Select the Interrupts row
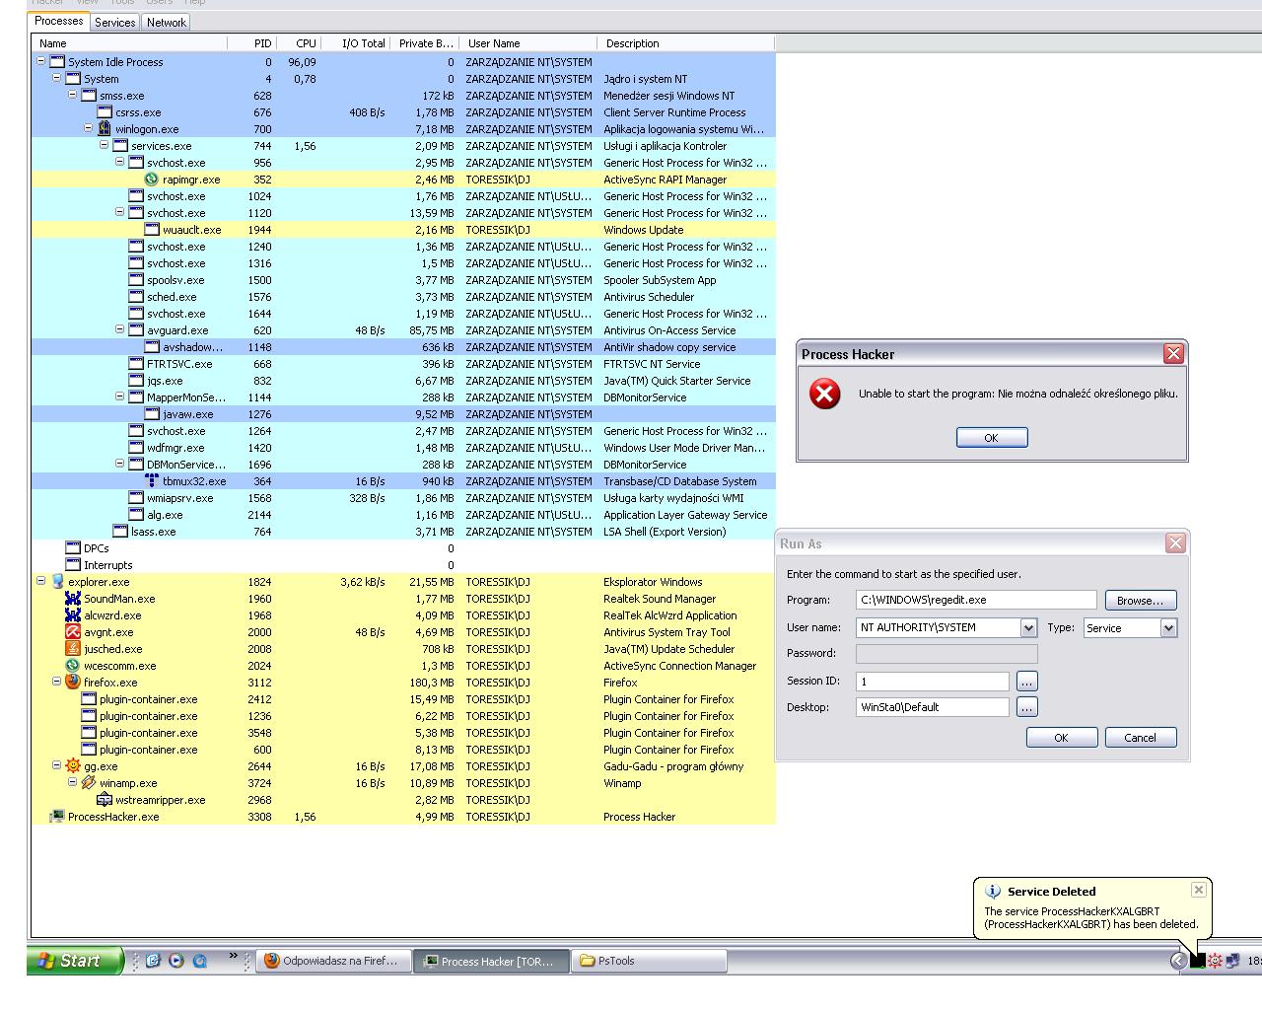1262x1010 pixels. pyautogui.click(x=403, y=565)
